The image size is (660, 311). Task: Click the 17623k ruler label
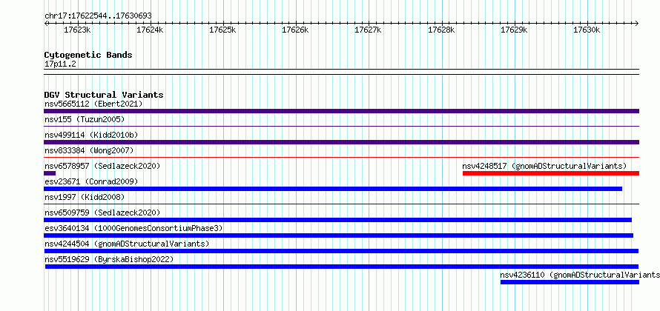pyautogui.click(x=77, y=30)
